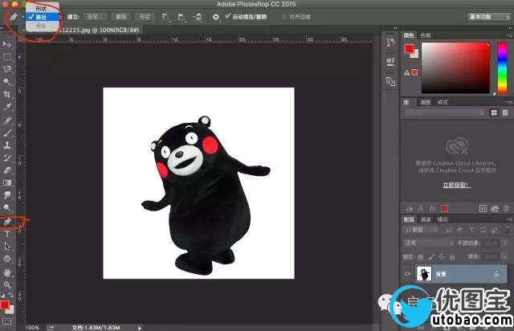Open the Layers panel flyout menu
This screenshot has height=331, width=514.
click(509, 219)
